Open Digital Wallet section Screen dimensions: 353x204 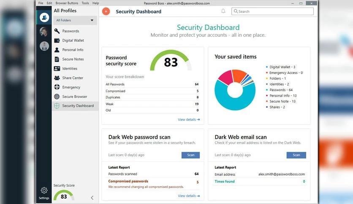(73, 40)
